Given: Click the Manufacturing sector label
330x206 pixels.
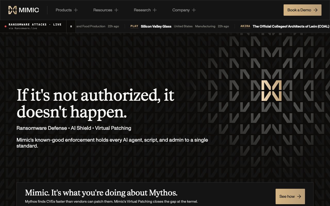Looking at the screenshot, I should tap(205, 26).
